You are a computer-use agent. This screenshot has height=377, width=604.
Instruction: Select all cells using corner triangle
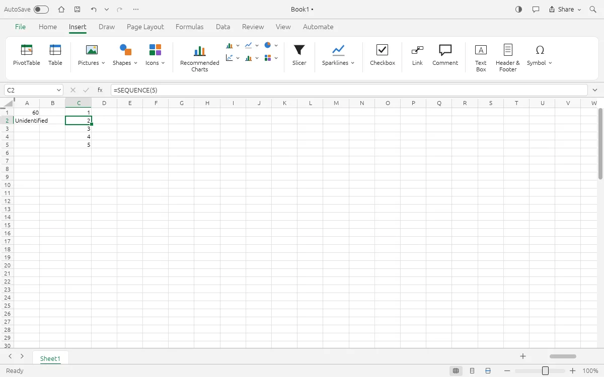click(x=9, y=103)
